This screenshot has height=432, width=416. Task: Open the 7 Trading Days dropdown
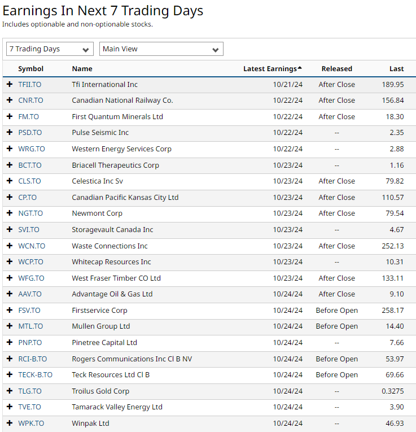(50, 49)
